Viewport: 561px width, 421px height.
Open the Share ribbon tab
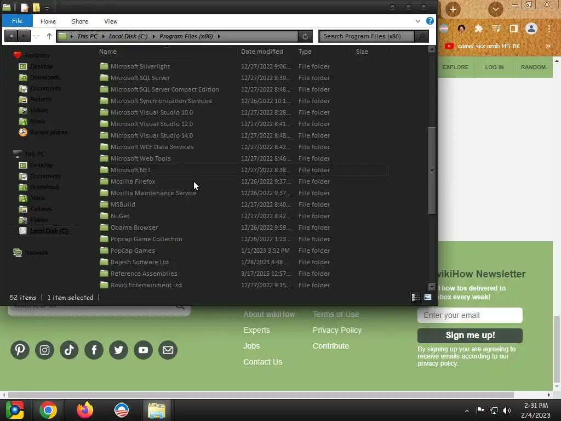pos(79,21)
